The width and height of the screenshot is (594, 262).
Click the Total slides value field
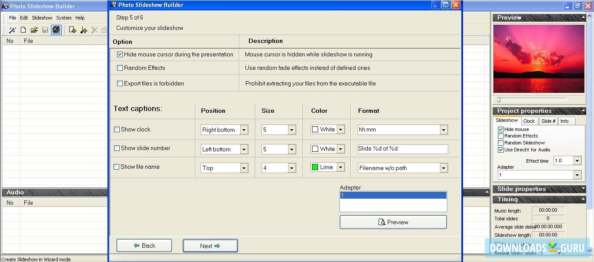pyautogui.click(x=548, y=218)
